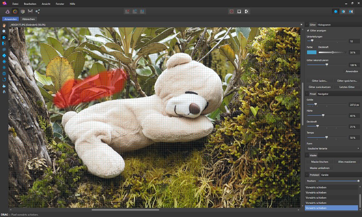Select the View (hand) tool
Image resolution: width=362 pixels, height=217 pixels.
pos(4,25)
